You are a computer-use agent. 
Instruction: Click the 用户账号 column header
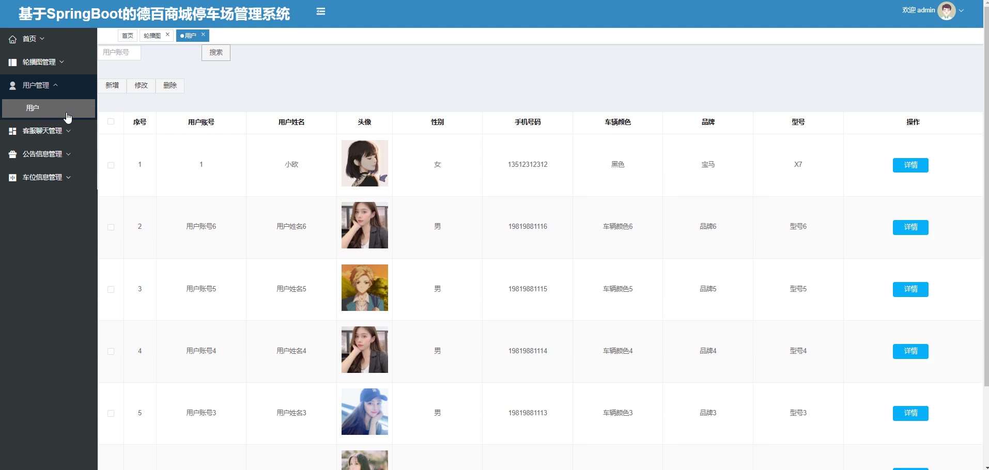[201, 122]
